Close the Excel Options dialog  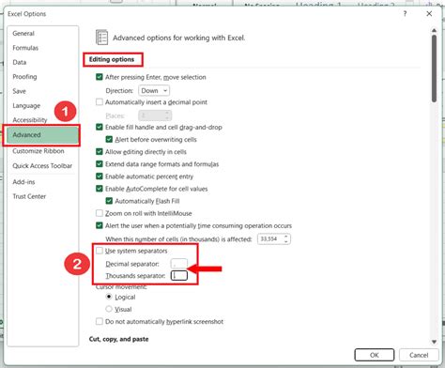(x=429, y=14)
